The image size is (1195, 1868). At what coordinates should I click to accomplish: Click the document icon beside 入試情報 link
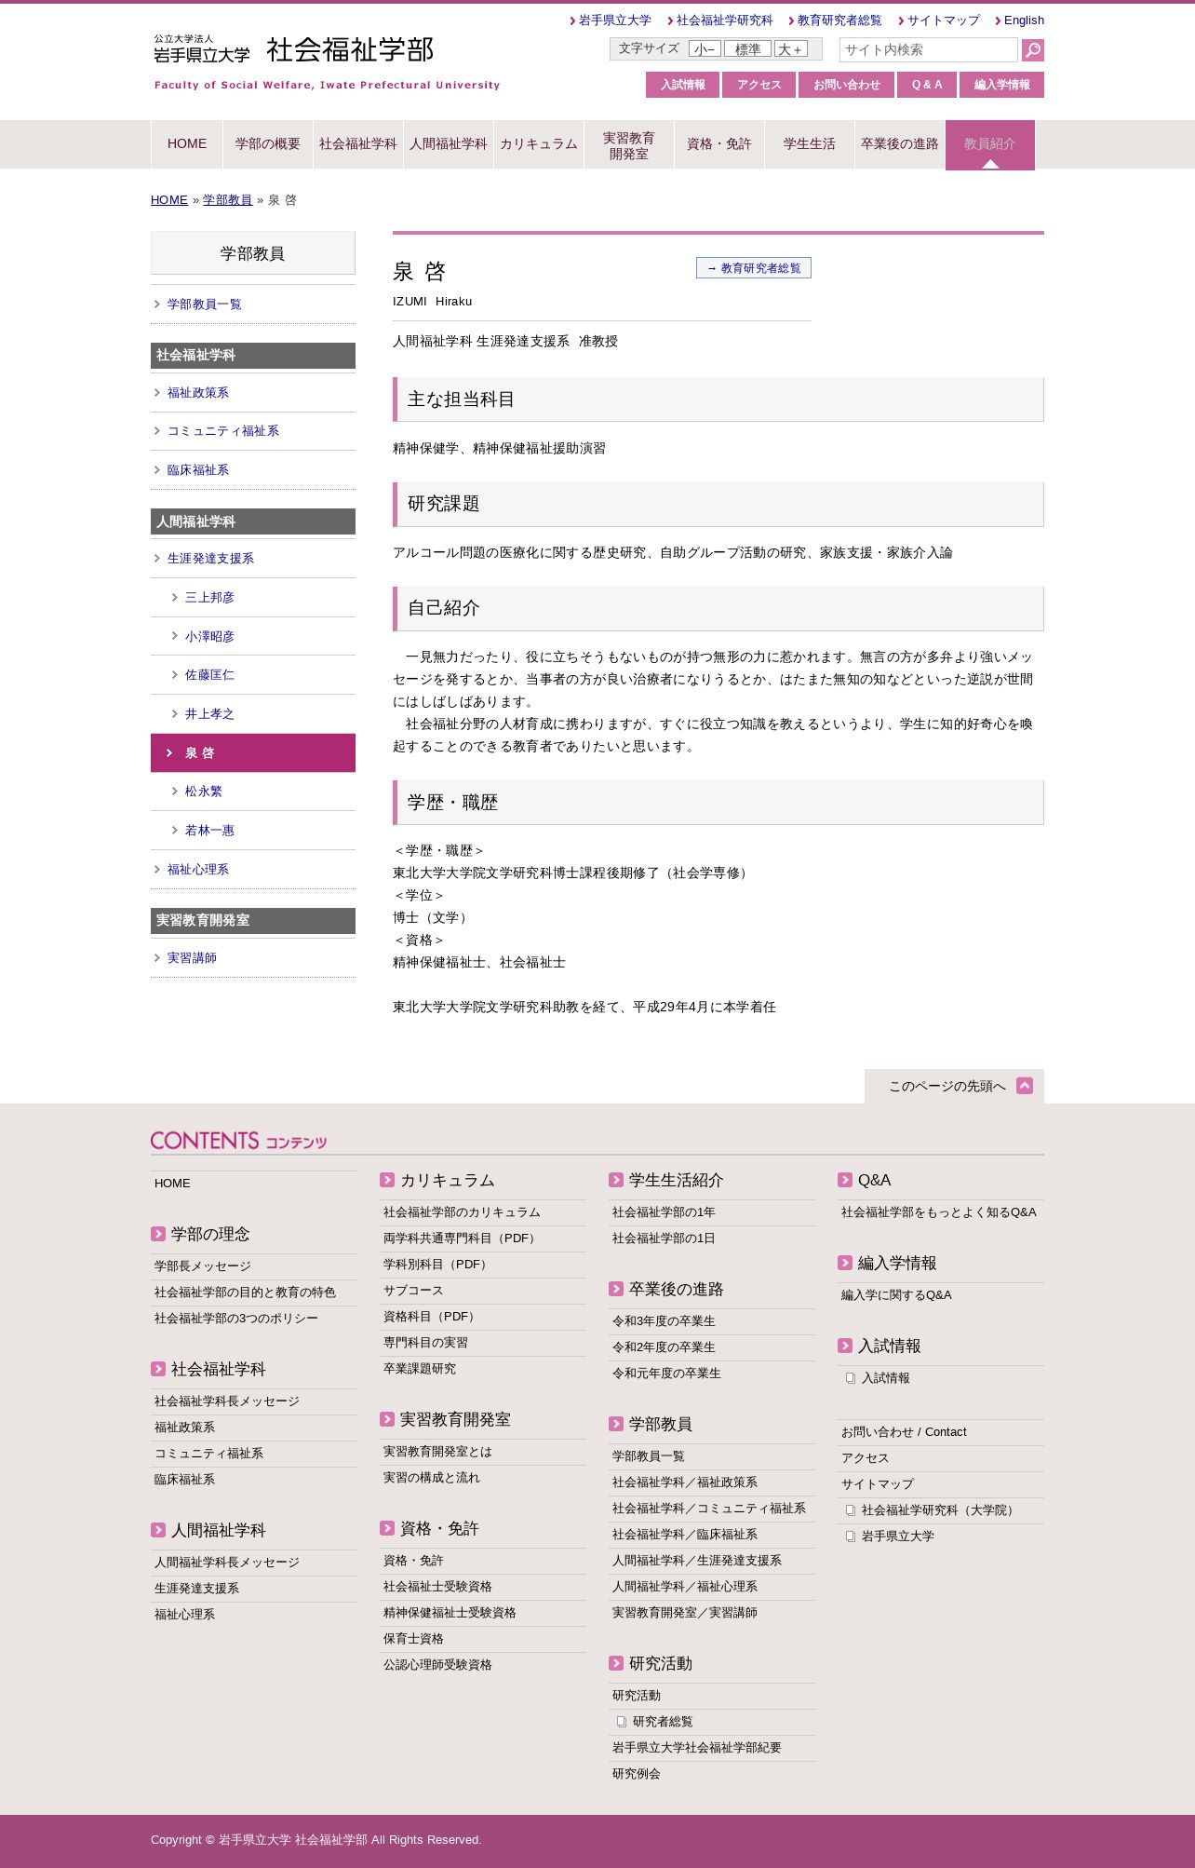point(850,1378)
